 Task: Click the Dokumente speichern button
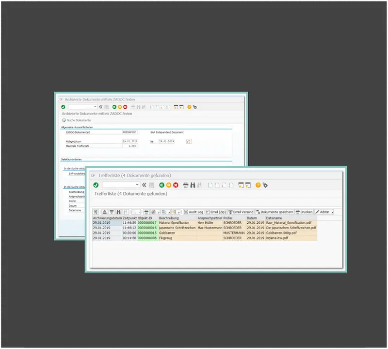(x=275, y=212)
